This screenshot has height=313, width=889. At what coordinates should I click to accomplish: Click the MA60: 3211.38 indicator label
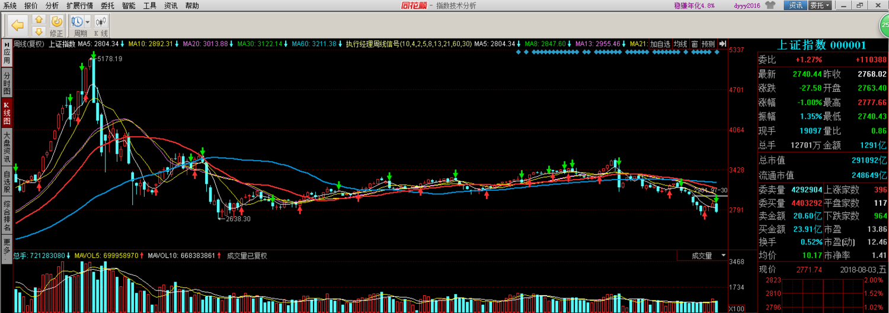314,44
